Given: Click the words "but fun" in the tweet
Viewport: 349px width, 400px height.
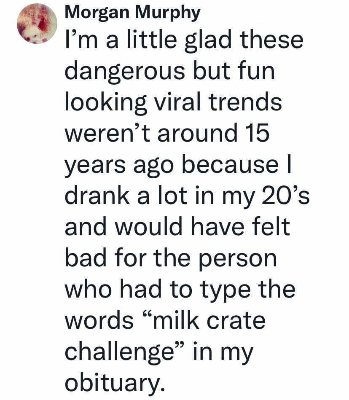Looking at the screenshot, I should tap(234, 70).
